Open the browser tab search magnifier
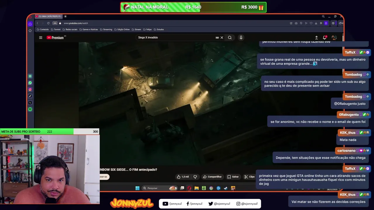 [323, 16]
